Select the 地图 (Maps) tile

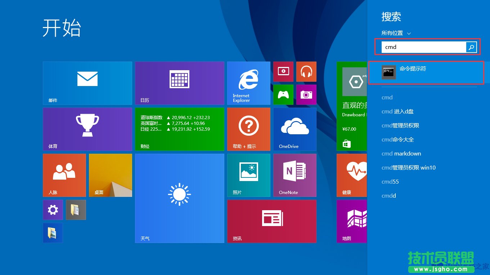(x=351, y=221)
